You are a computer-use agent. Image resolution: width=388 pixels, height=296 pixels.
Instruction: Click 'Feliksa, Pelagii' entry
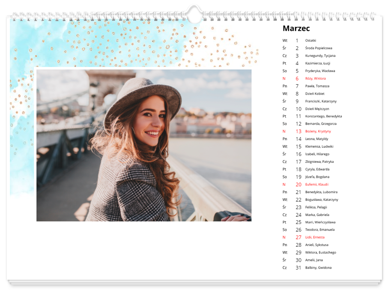(316, 207)
